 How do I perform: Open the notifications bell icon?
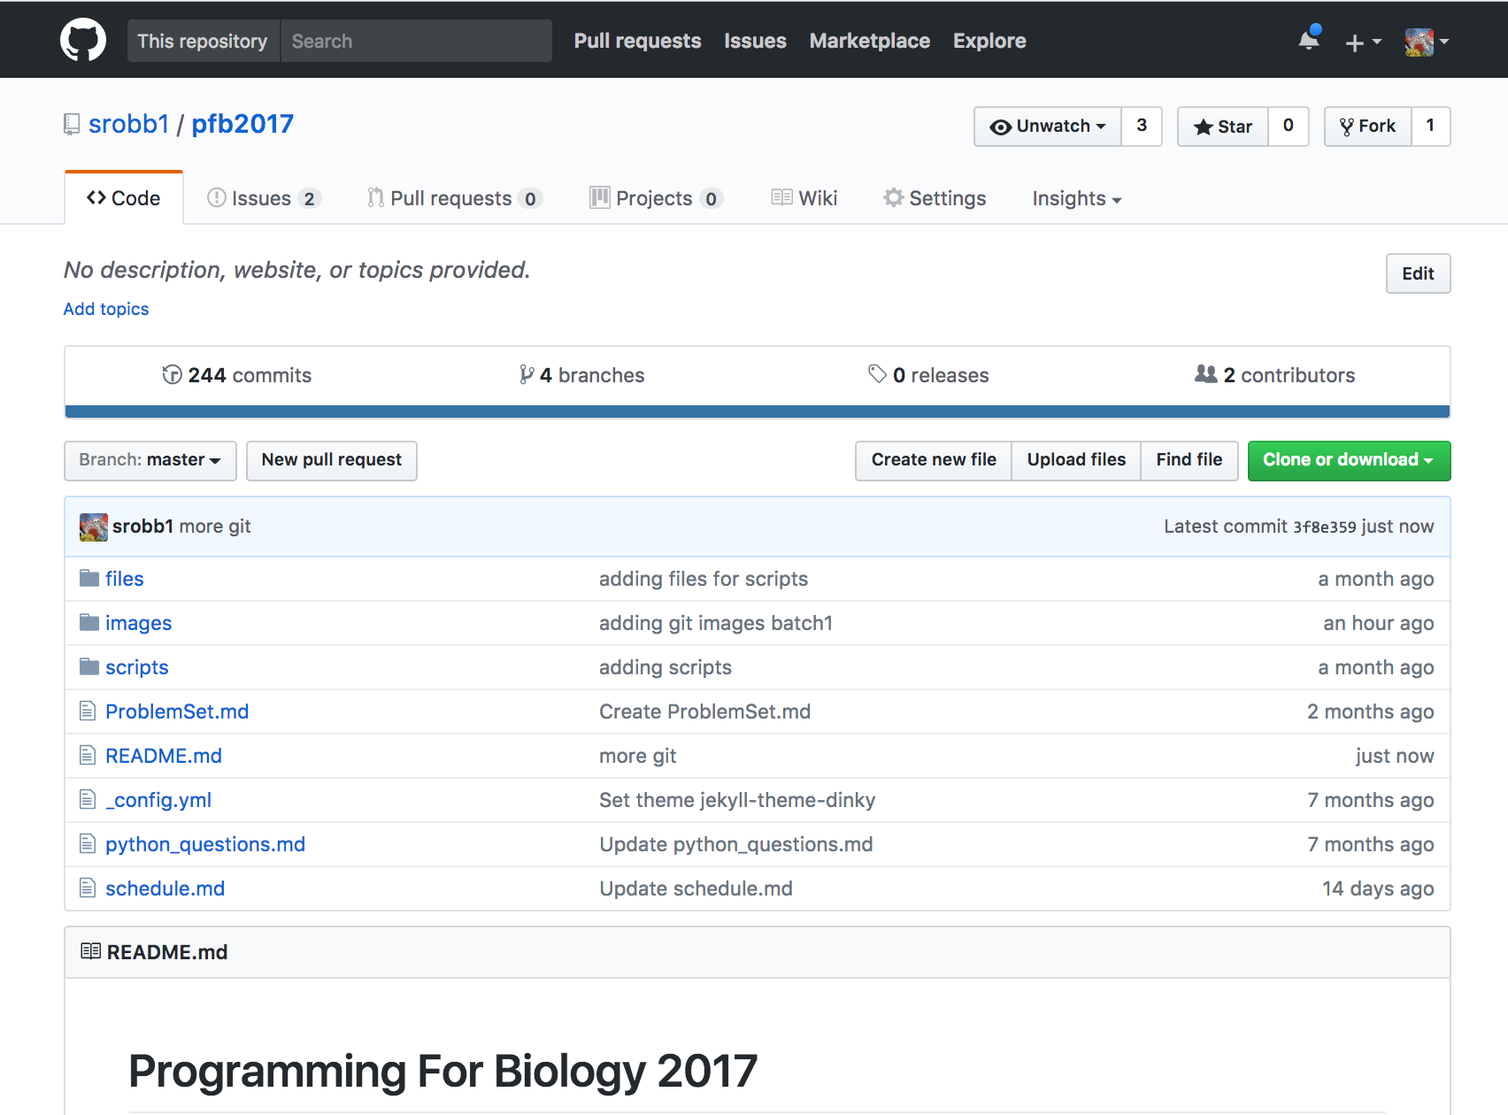point(1309,40)
